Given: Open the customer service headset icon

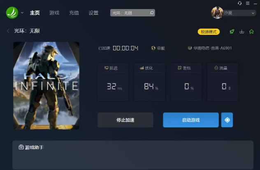Looking at the screenshot, I should (x=240, y=3).
